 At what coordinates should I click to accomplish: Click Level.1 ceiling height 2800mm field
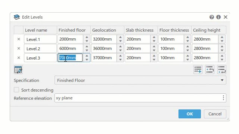coord(205,39)
